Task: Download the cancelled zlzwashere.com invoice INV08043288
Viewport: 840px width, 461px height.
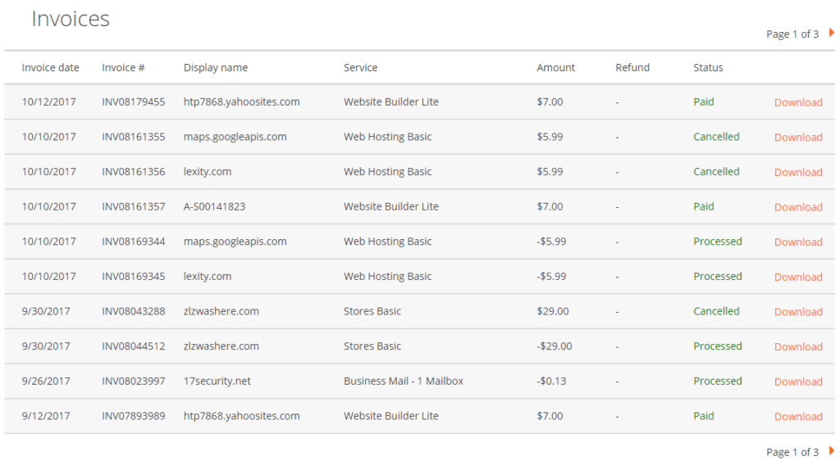Action: (x=797, y=312)
